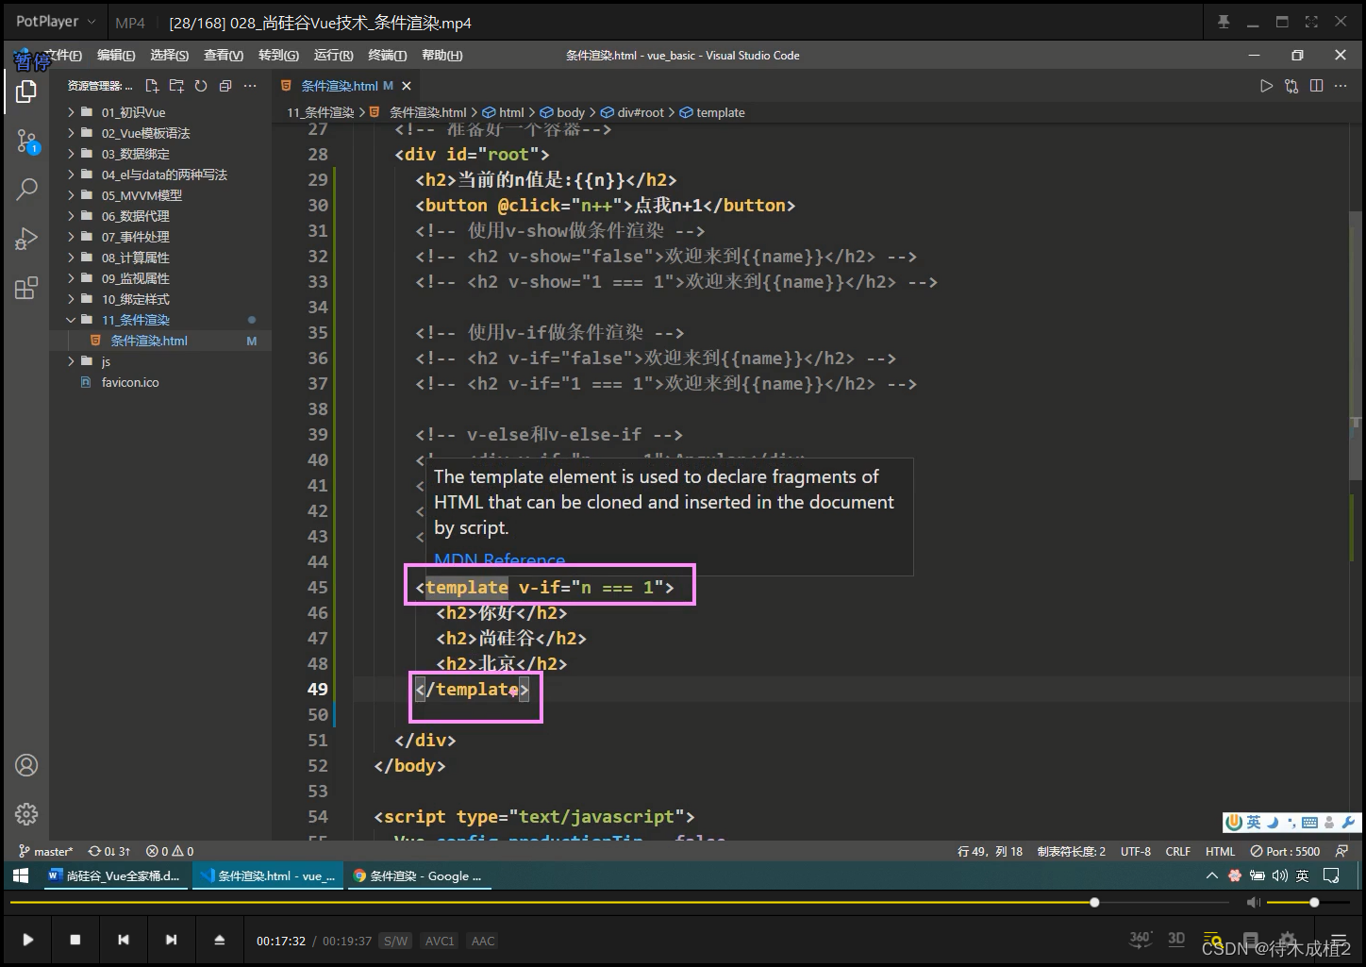Split the editor to the right
Image resolution: width=1366 pixels, height=967 pixels.
point(1316,86)
